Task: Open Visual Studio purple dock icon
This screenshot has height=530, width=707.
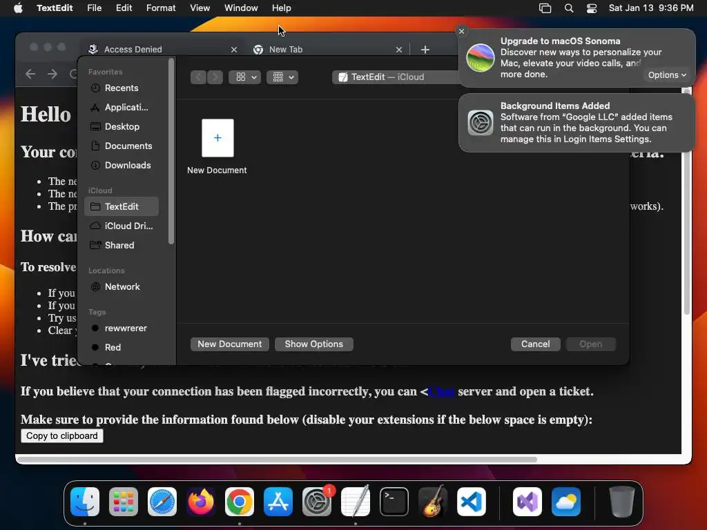Action: (x=527, y=502)
